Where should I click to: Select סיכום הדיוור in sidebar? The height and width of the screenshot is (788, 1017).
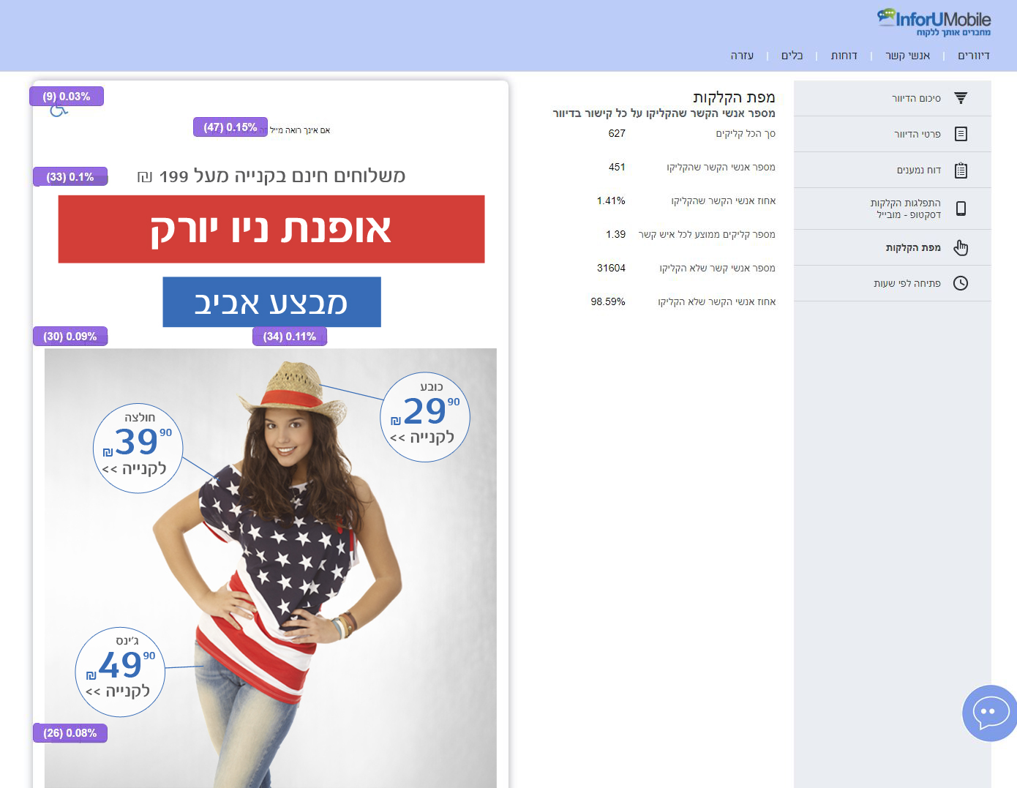[893, 98]
